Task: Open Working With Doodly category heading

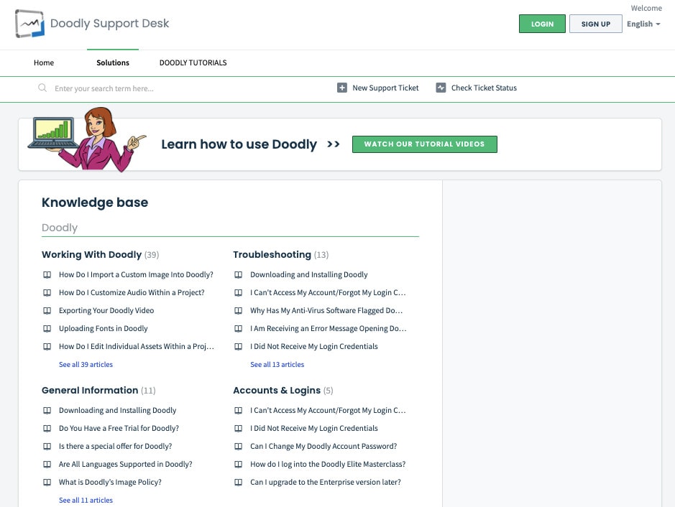Action: 92,254
